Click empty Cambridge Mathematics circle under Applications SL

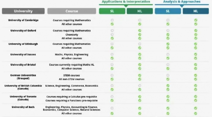click(112, 20)
